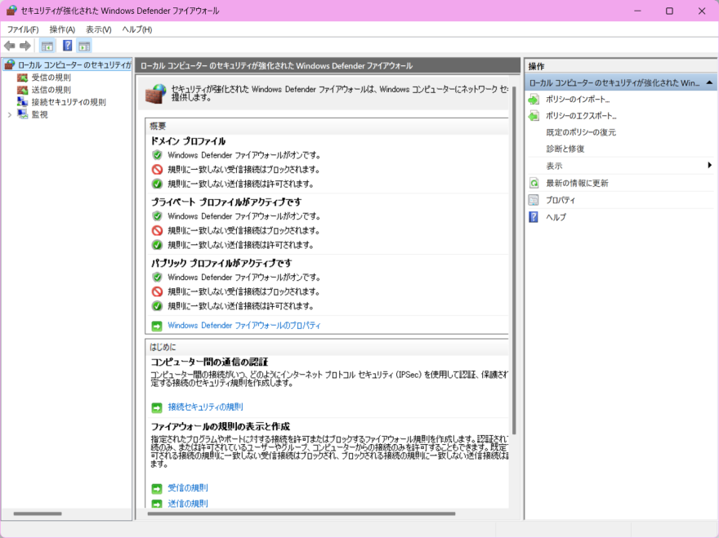Click the 接続セキュリティの規則 link in center pane
The image size is (719, 538).
(x=205, y=407)
